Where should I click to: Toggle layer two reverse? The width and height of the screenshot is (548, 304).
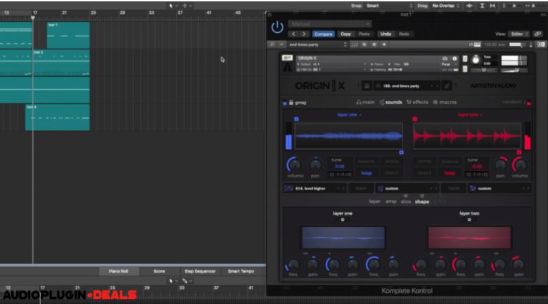450,161
